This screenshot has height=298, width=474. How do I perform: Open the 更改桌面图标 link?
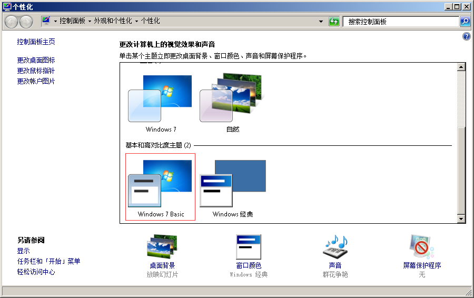click(x=36, y=60)
